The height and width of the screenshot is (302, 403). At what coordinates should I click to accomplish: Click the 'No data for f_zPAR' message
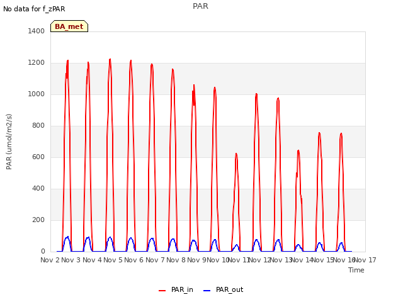coord(34,9)
